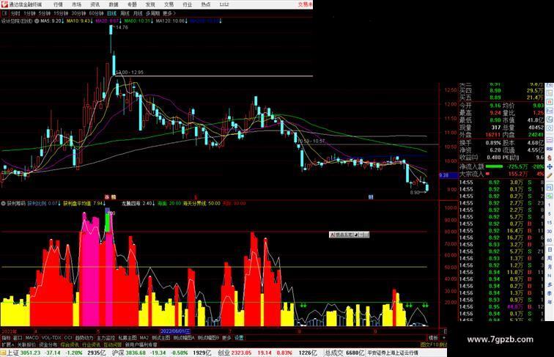Switch chart period to 60分钟
Image resolution: width=554 pixels, height=357 pixels.
click(x=96, y=13)
